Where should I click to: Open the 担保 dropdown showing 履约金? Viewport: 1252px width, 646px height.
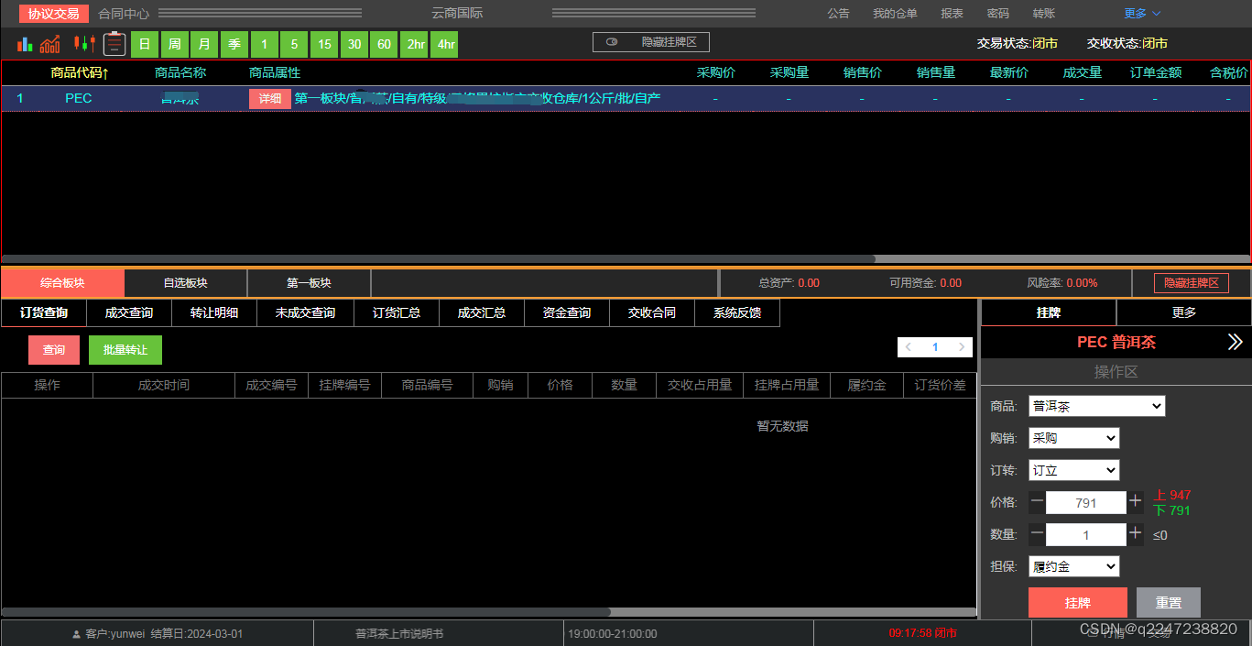1074,566
